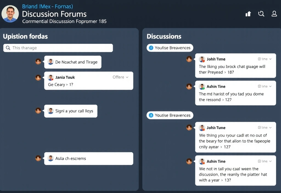Click the avatar icon in "Signl a your call lloys"
The height and width of the screenshot is (193, 281).
pos(50,111)
